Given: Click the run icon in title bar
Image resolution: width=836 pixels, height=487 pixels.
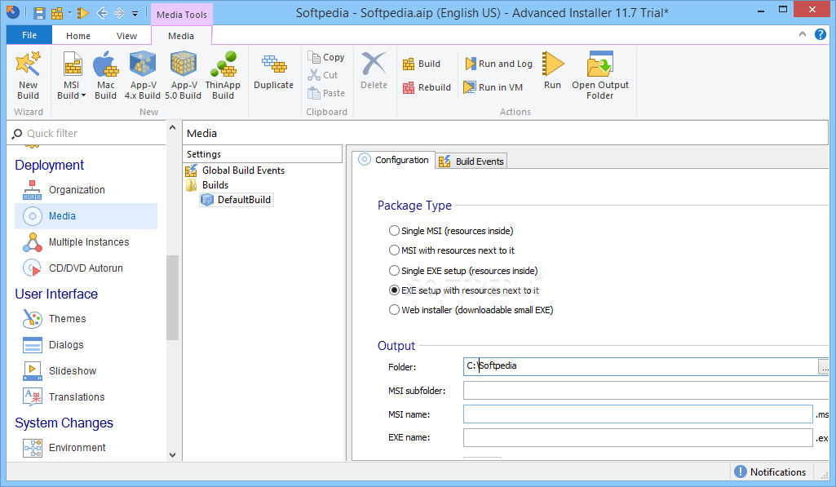Looking at the screenshot, I should [82, 13].
